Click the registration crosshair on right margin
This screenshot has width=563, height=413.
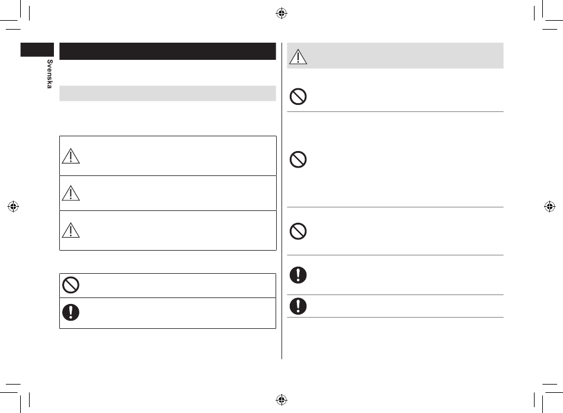550,206
